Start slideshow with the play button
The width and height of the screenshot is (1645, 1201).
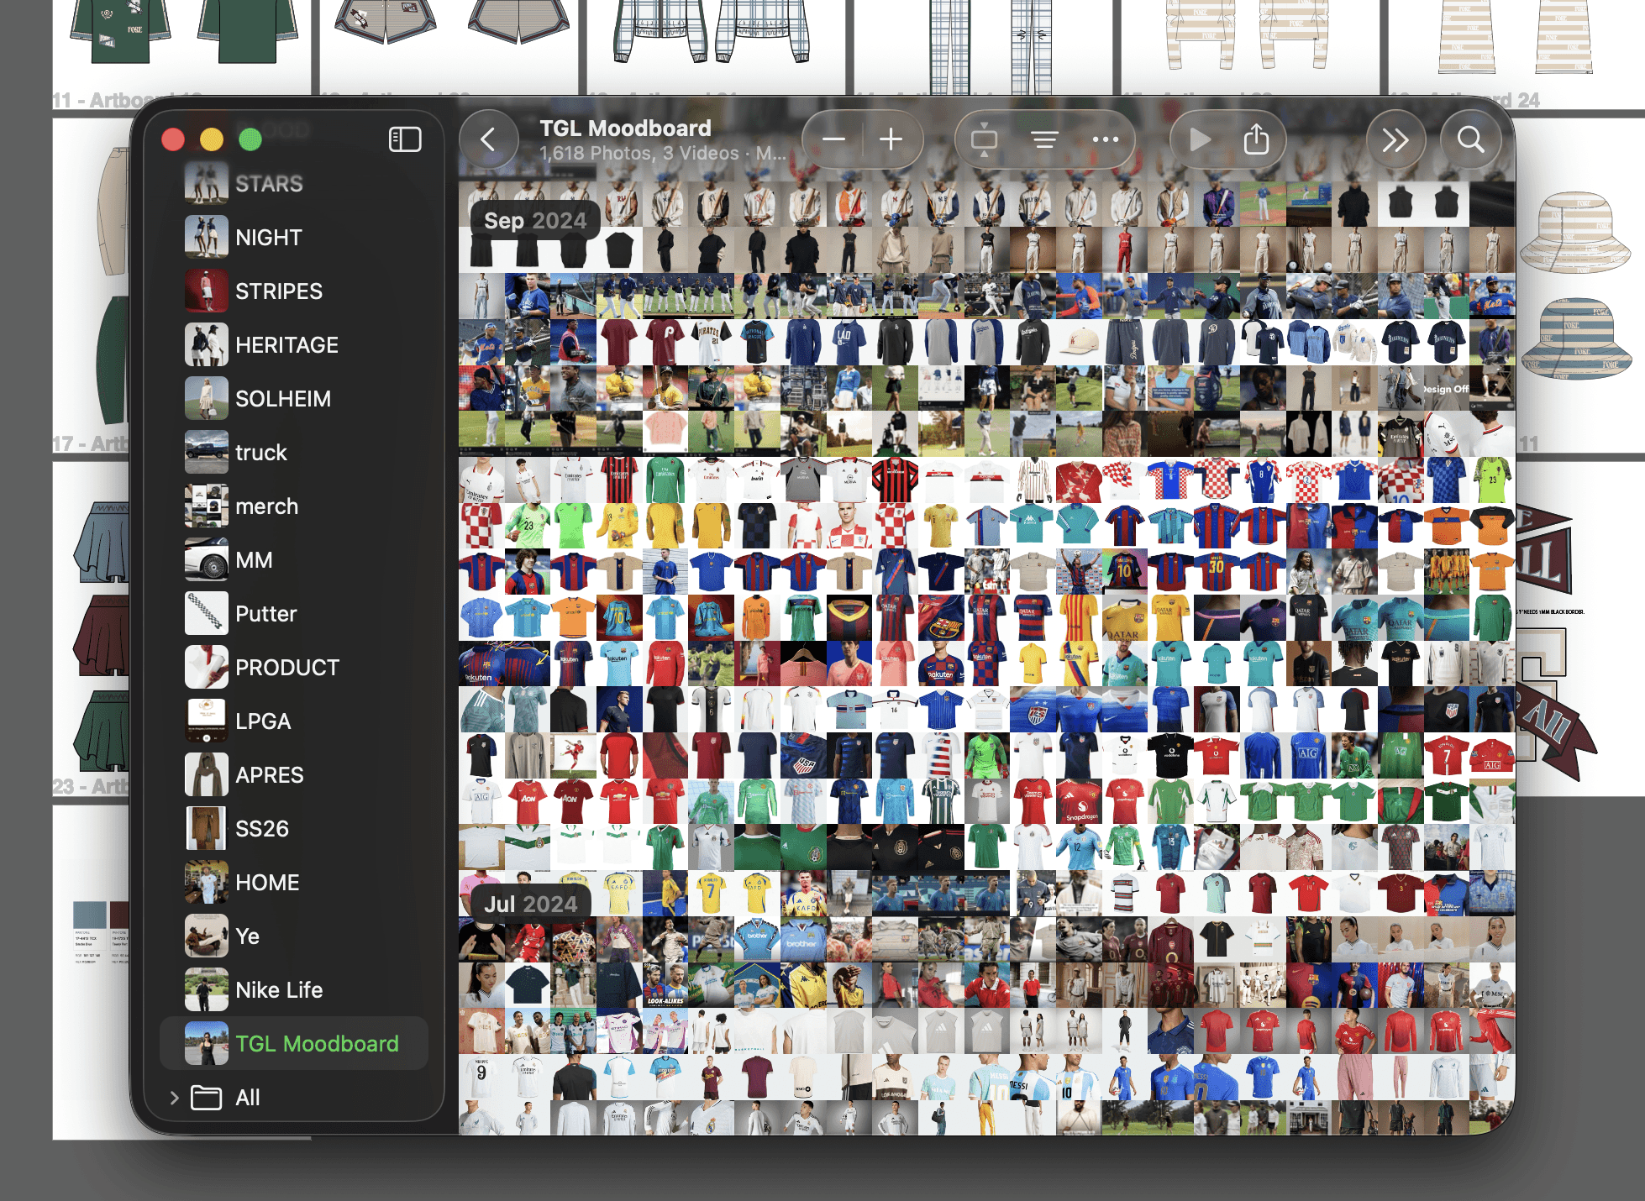1200,139
